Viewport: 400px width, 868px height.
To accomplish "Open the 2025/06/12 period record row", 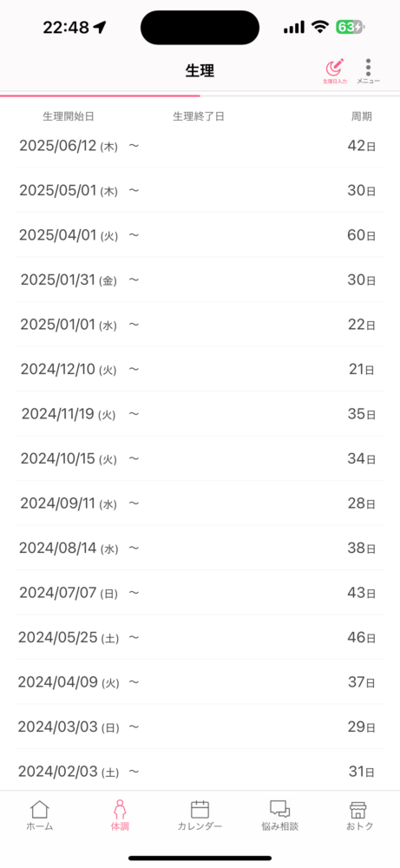I will [x=200, y=146].
